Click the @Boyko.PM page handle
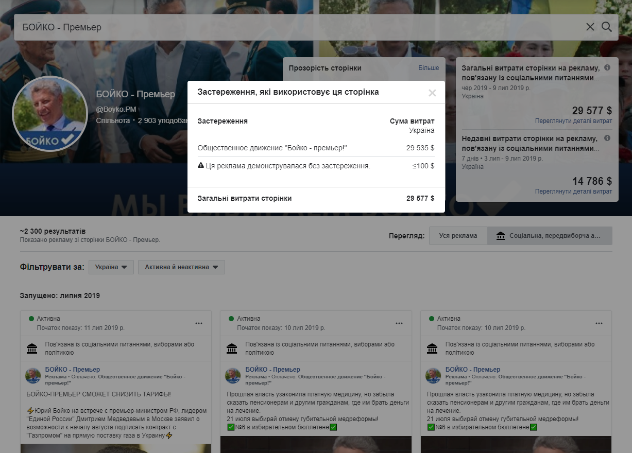The height and width of the screenshot is (453, 632). (x=116, y=109)
